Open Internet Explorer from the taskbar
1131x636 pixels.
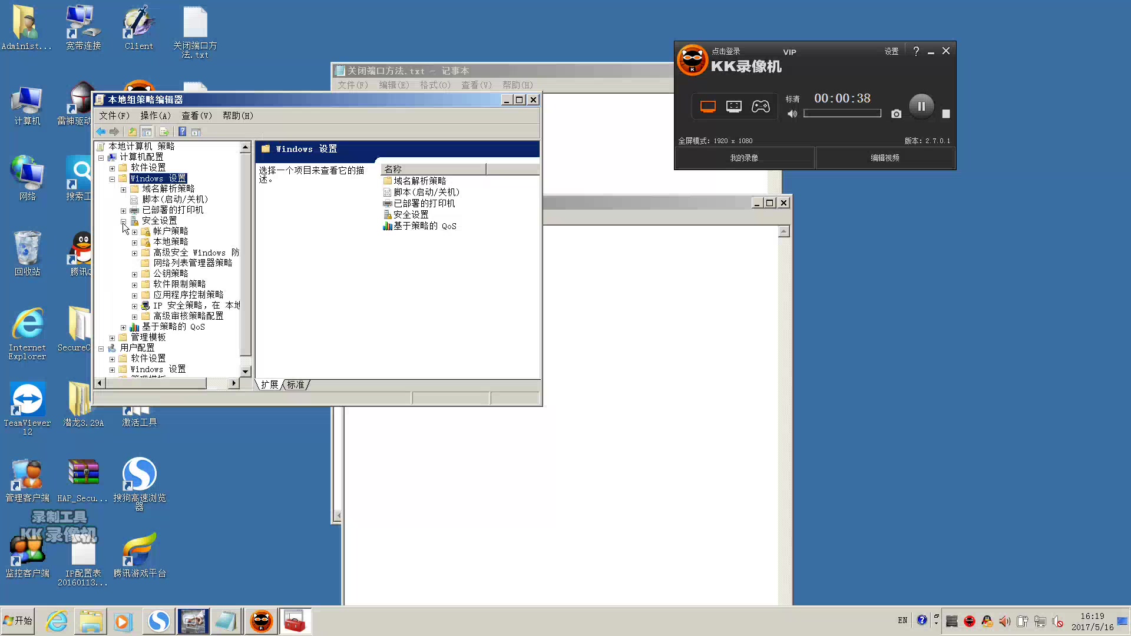tap(57, 621)
